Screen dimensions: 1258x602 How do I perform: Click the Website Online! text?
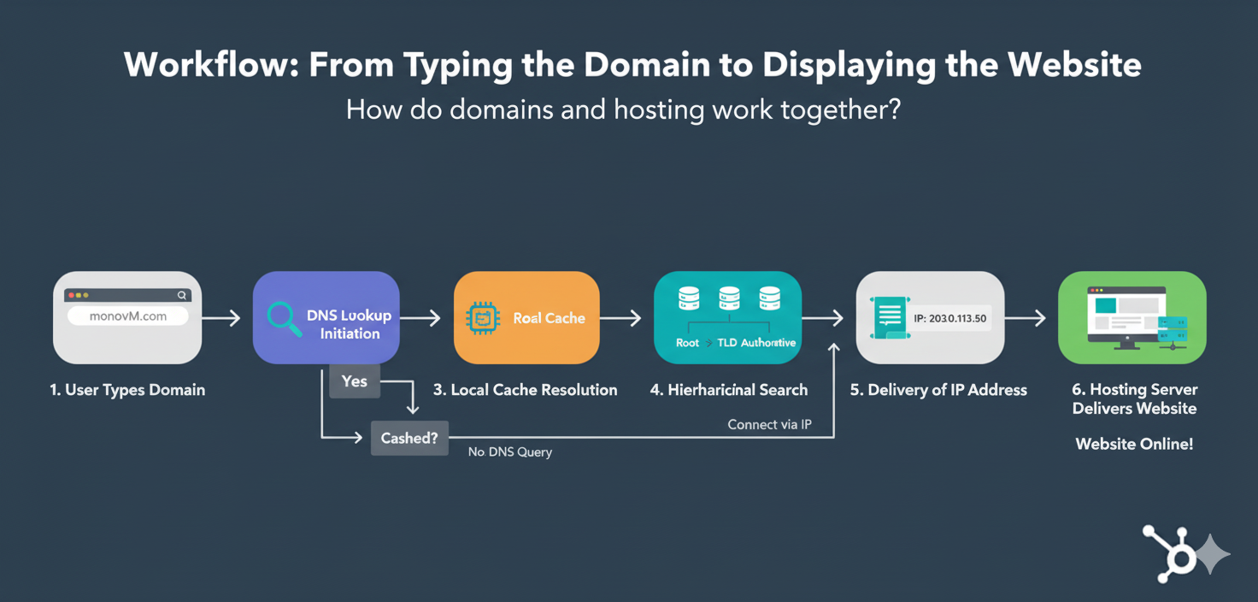point(1134,444)
